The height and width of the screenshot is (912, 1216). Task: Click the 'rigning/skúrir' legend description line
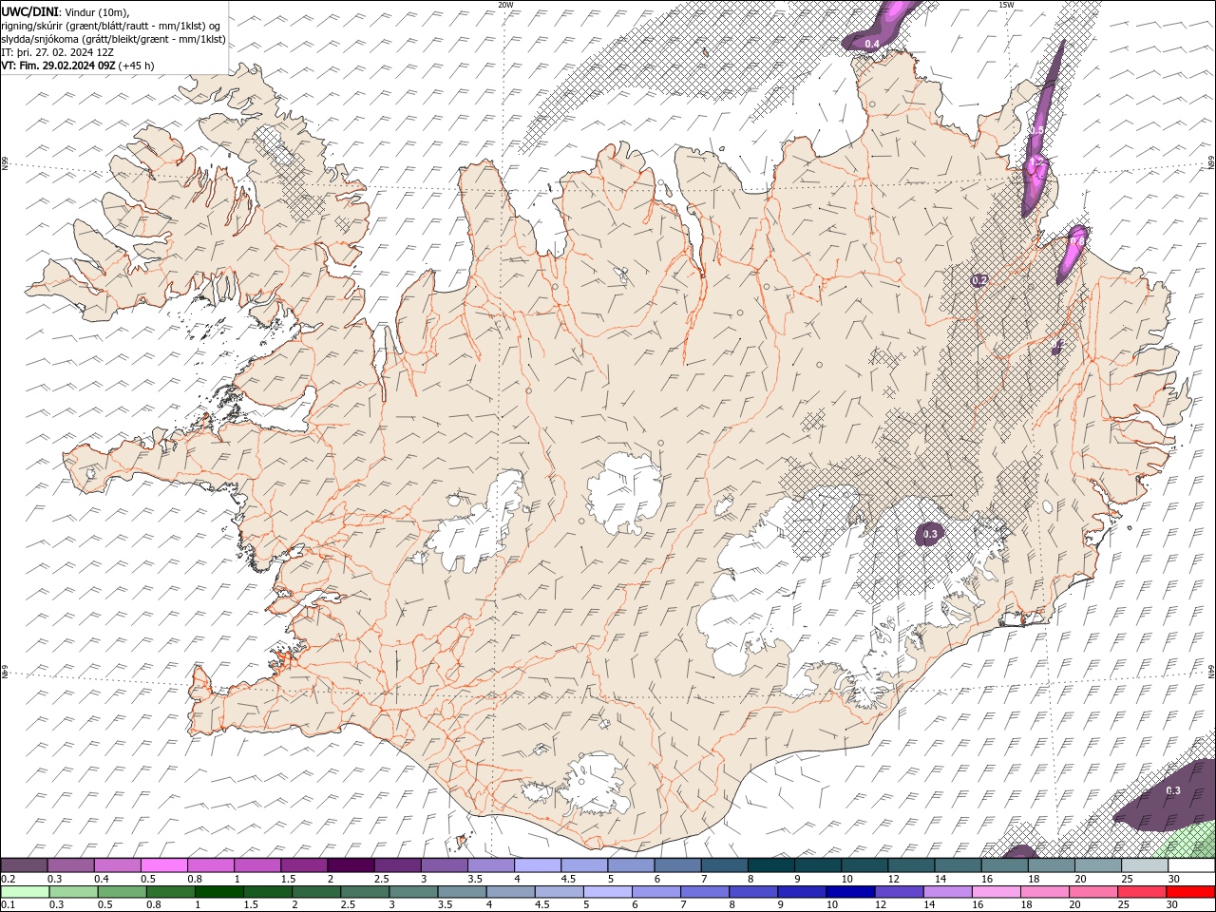111,26
